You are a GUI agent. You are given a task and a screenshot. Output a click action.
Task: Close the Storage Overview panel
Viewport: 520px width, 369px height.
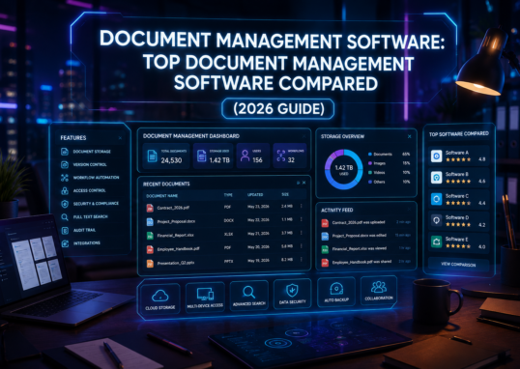tap(410, 136)
